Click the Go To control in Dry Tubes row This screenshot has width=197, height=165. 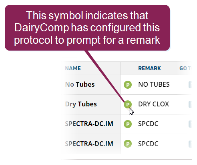(x=190, y=104)
